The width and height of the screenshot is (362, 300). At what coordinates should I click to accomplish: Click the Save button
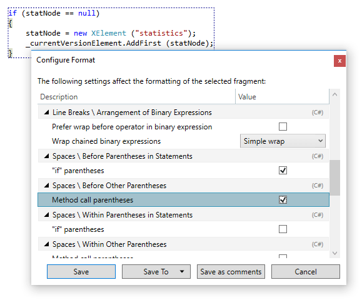[81, 272]
